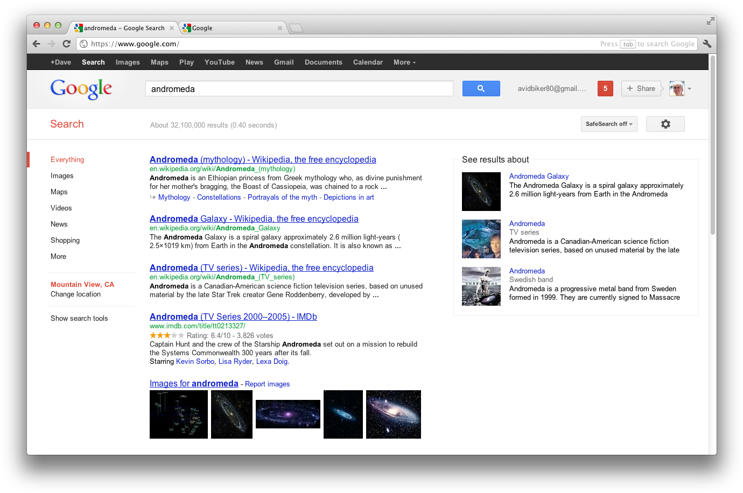Viewport: 743px width, 493px height.
Task: Click into the andromeda search box
Action: 299,89
